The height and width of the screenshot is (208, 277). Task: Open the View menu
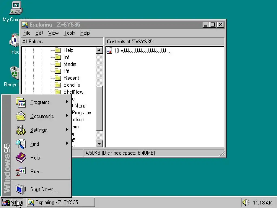coord(53,33)
